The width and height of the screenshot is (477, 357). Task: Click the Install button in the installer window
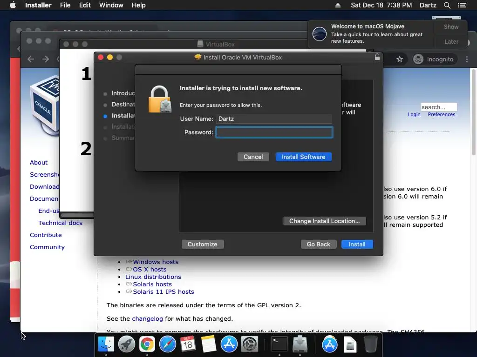357,245
